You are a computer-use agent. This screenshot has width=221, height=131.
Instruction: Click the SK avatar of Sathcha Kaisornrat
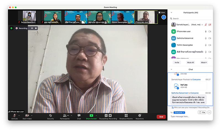[173, 38]
